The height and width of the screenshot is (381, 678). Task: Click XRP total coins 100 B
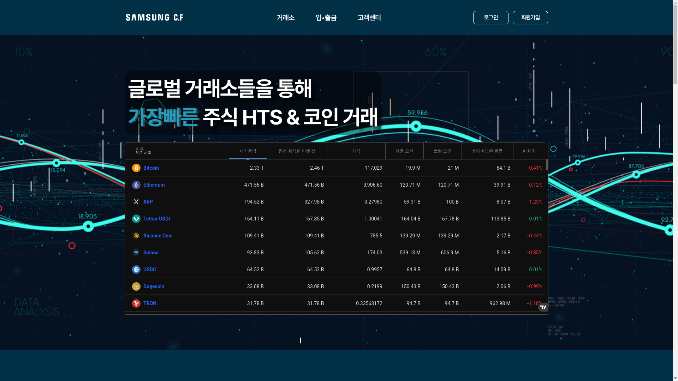click(452, 202)
